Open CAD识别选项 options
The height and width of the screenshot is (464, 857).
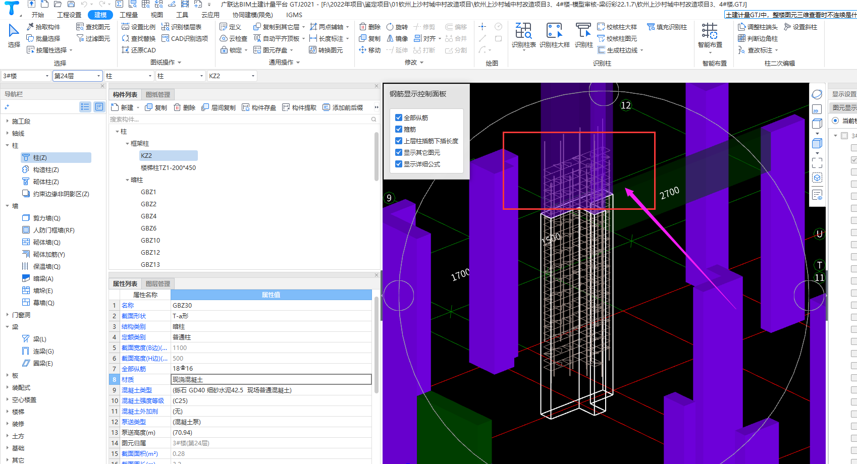pos(185,38)
